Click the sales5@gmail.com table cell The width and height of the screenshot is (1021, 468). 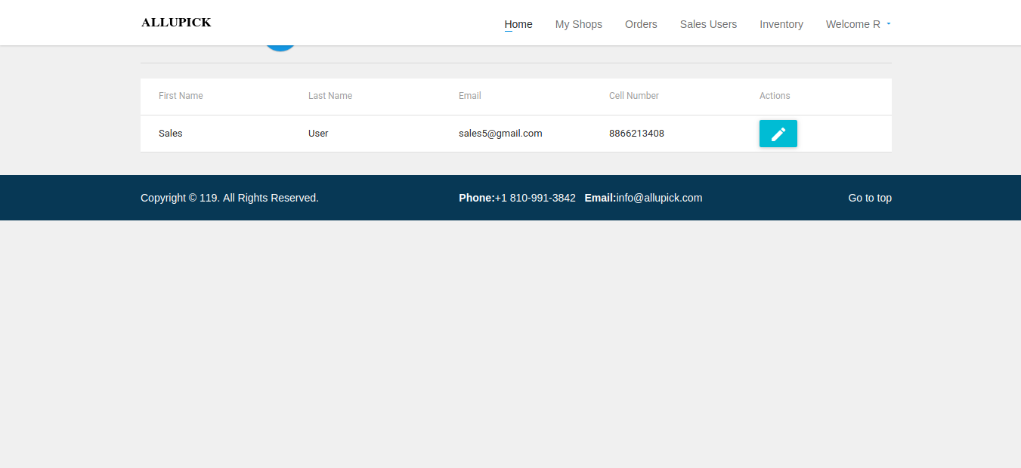[500, 134]
